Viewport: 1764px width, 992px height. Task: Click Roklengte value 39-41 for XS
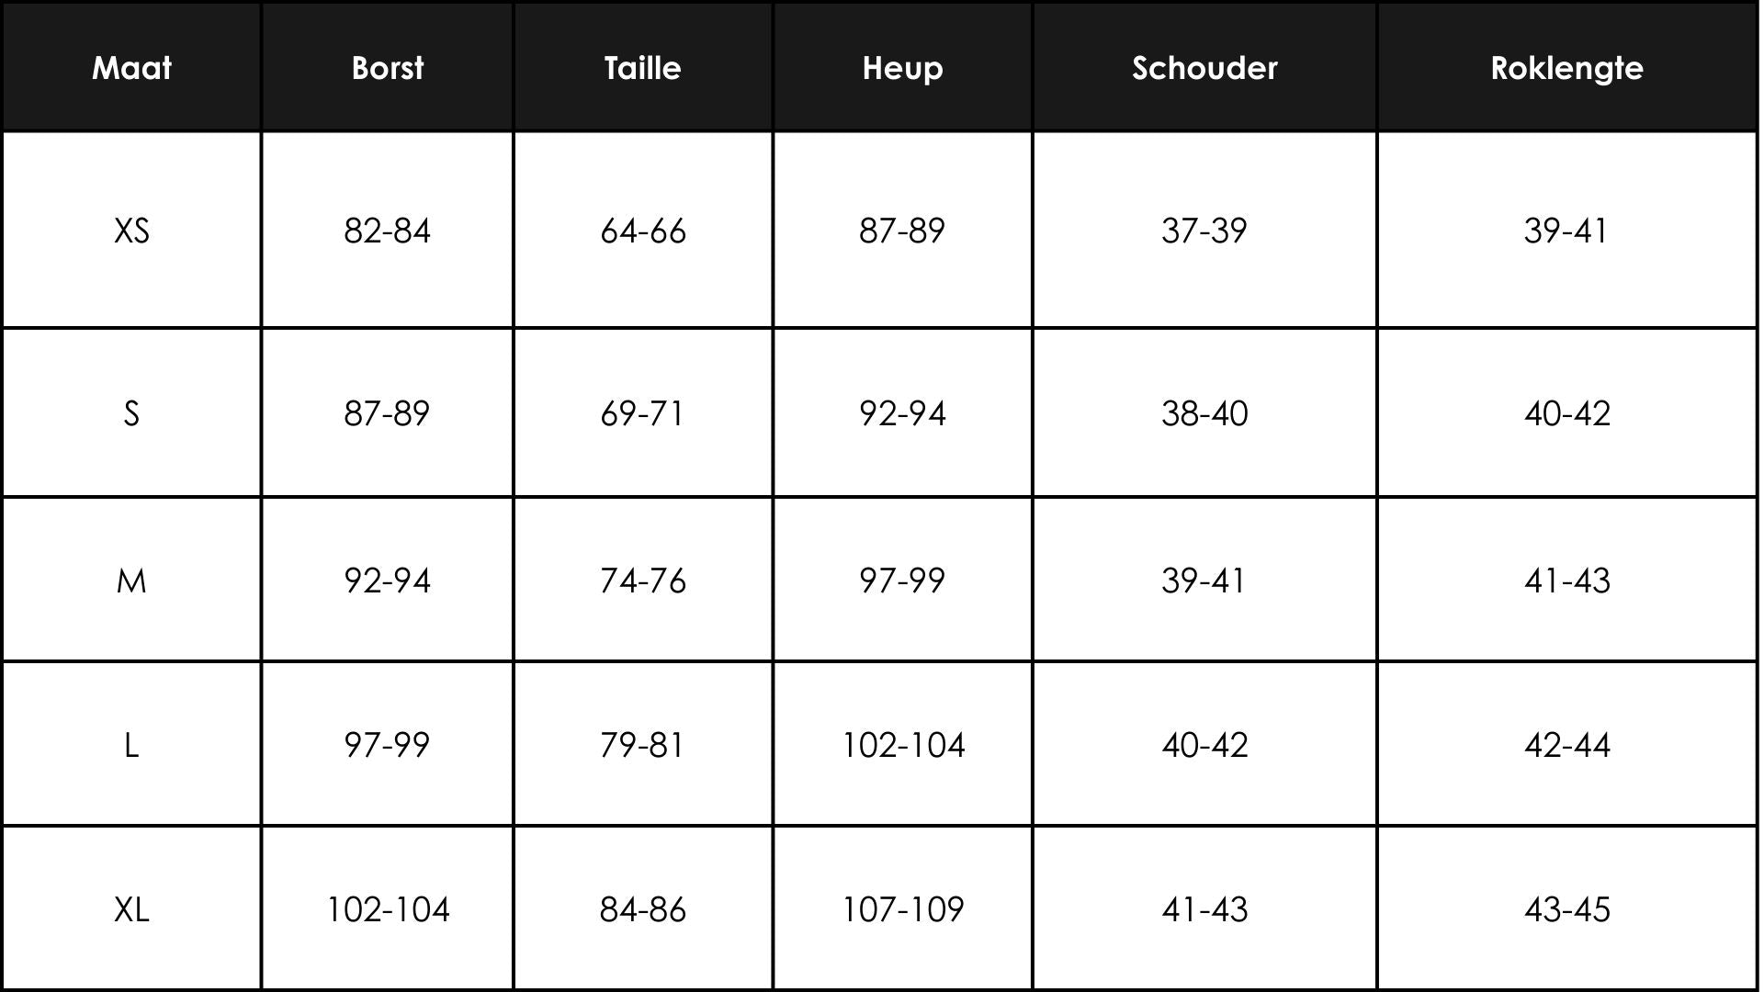(x=1566, y=231)
